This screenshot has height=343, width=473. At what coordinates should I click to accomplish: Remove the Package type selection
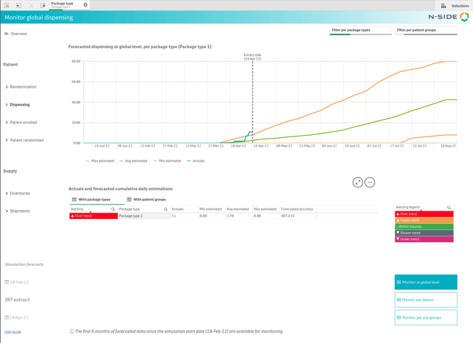click(85, 5)
